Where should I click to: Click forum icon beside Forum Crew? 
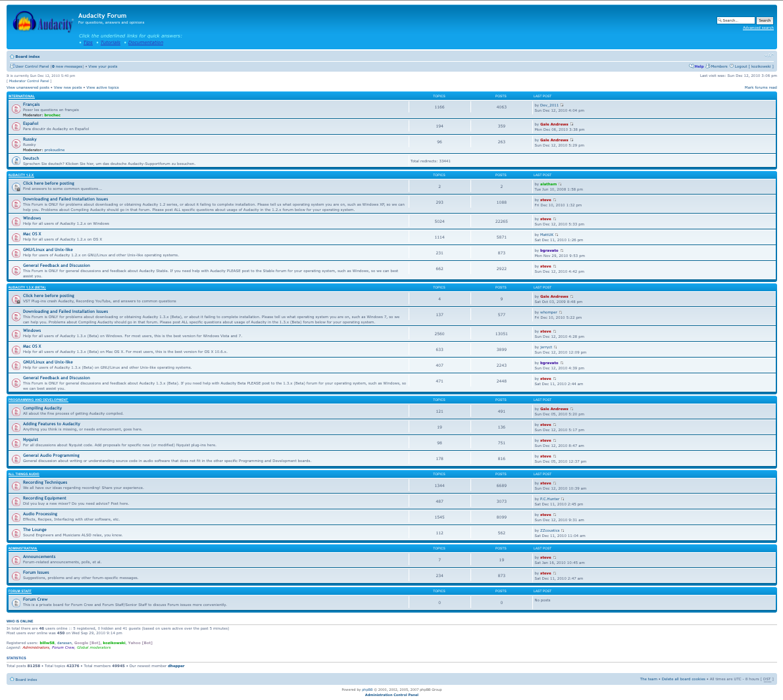(16, 602)
